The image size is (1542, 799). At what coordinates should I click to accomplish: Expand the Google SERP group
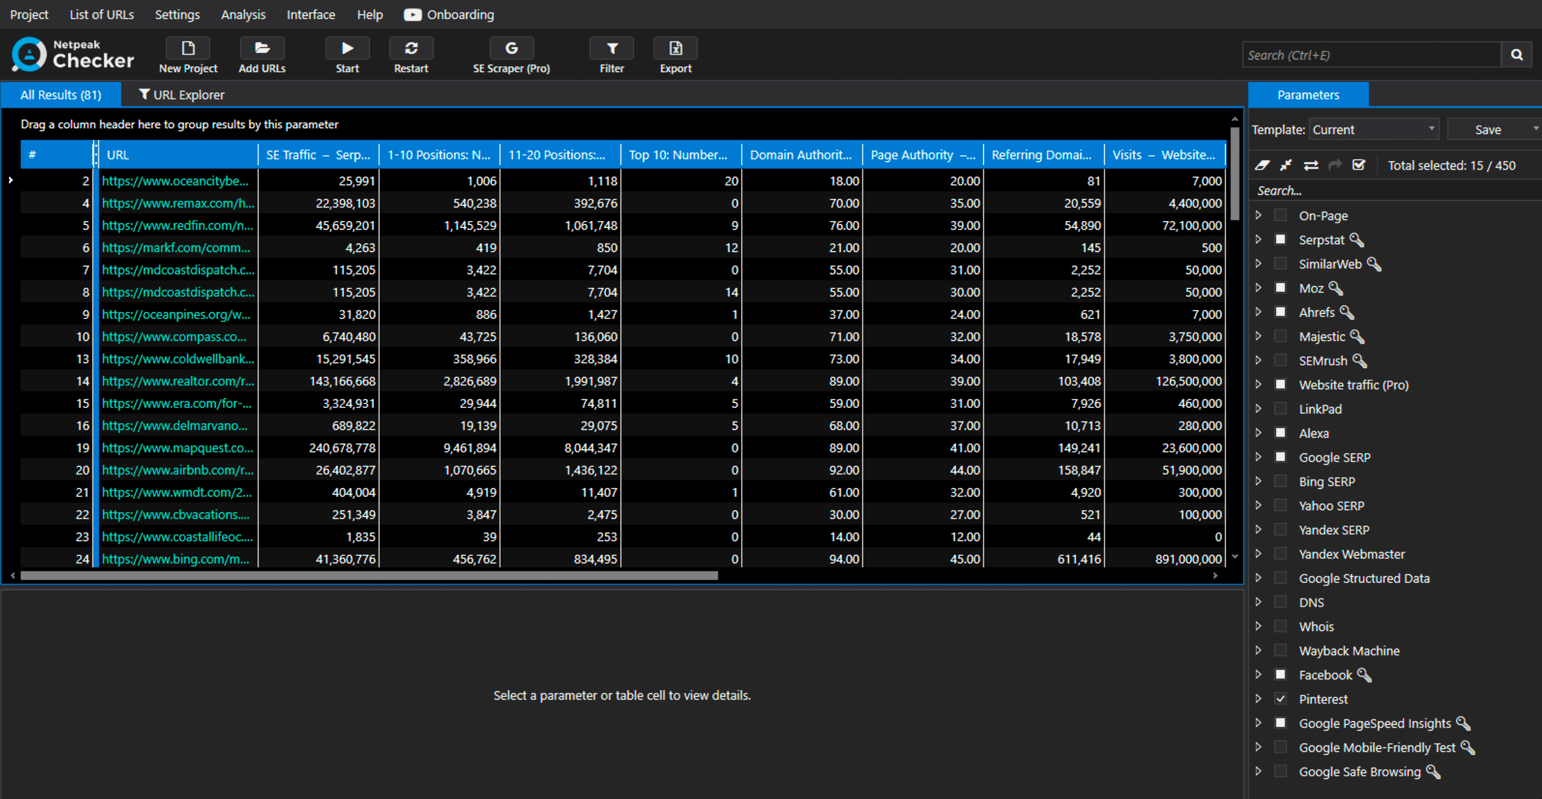click(1258, 458)
